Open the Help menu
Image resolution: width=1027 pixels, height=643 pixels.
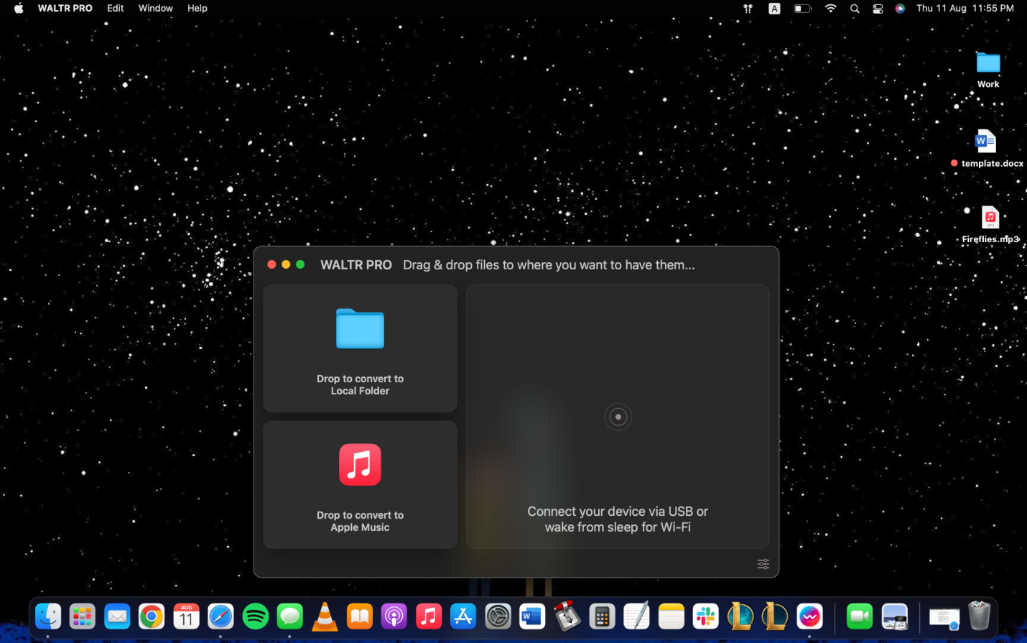tap(197, 8)
